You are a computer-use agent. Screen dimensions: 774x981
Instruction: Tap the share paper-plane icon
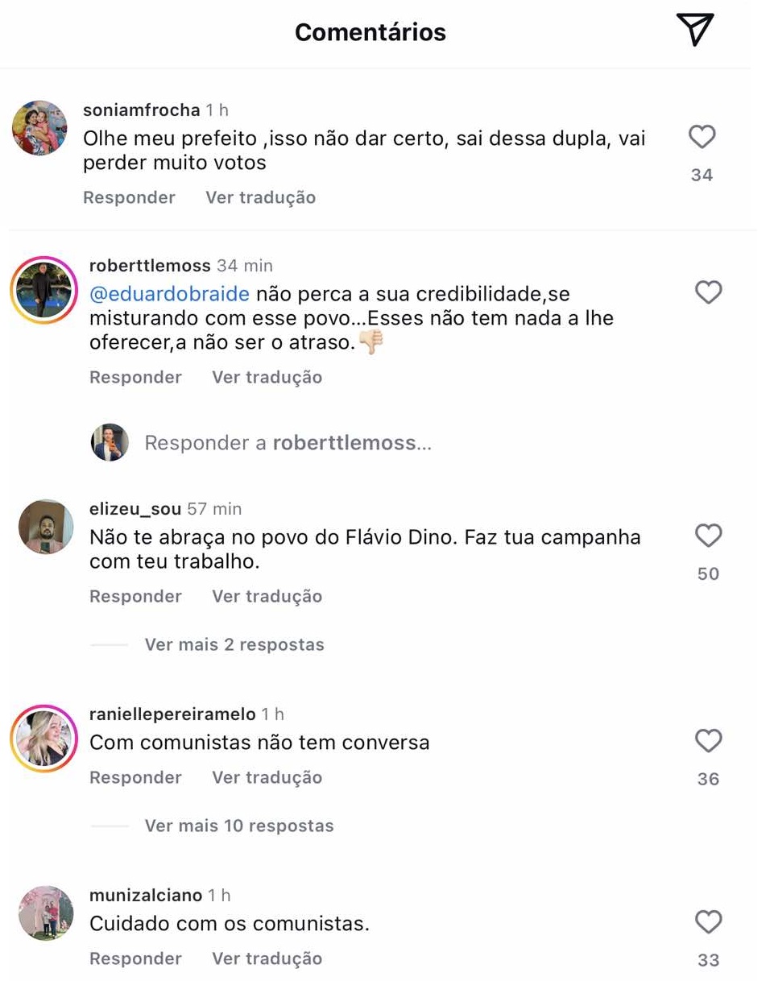pyautogui.click(x=694, y=31)
